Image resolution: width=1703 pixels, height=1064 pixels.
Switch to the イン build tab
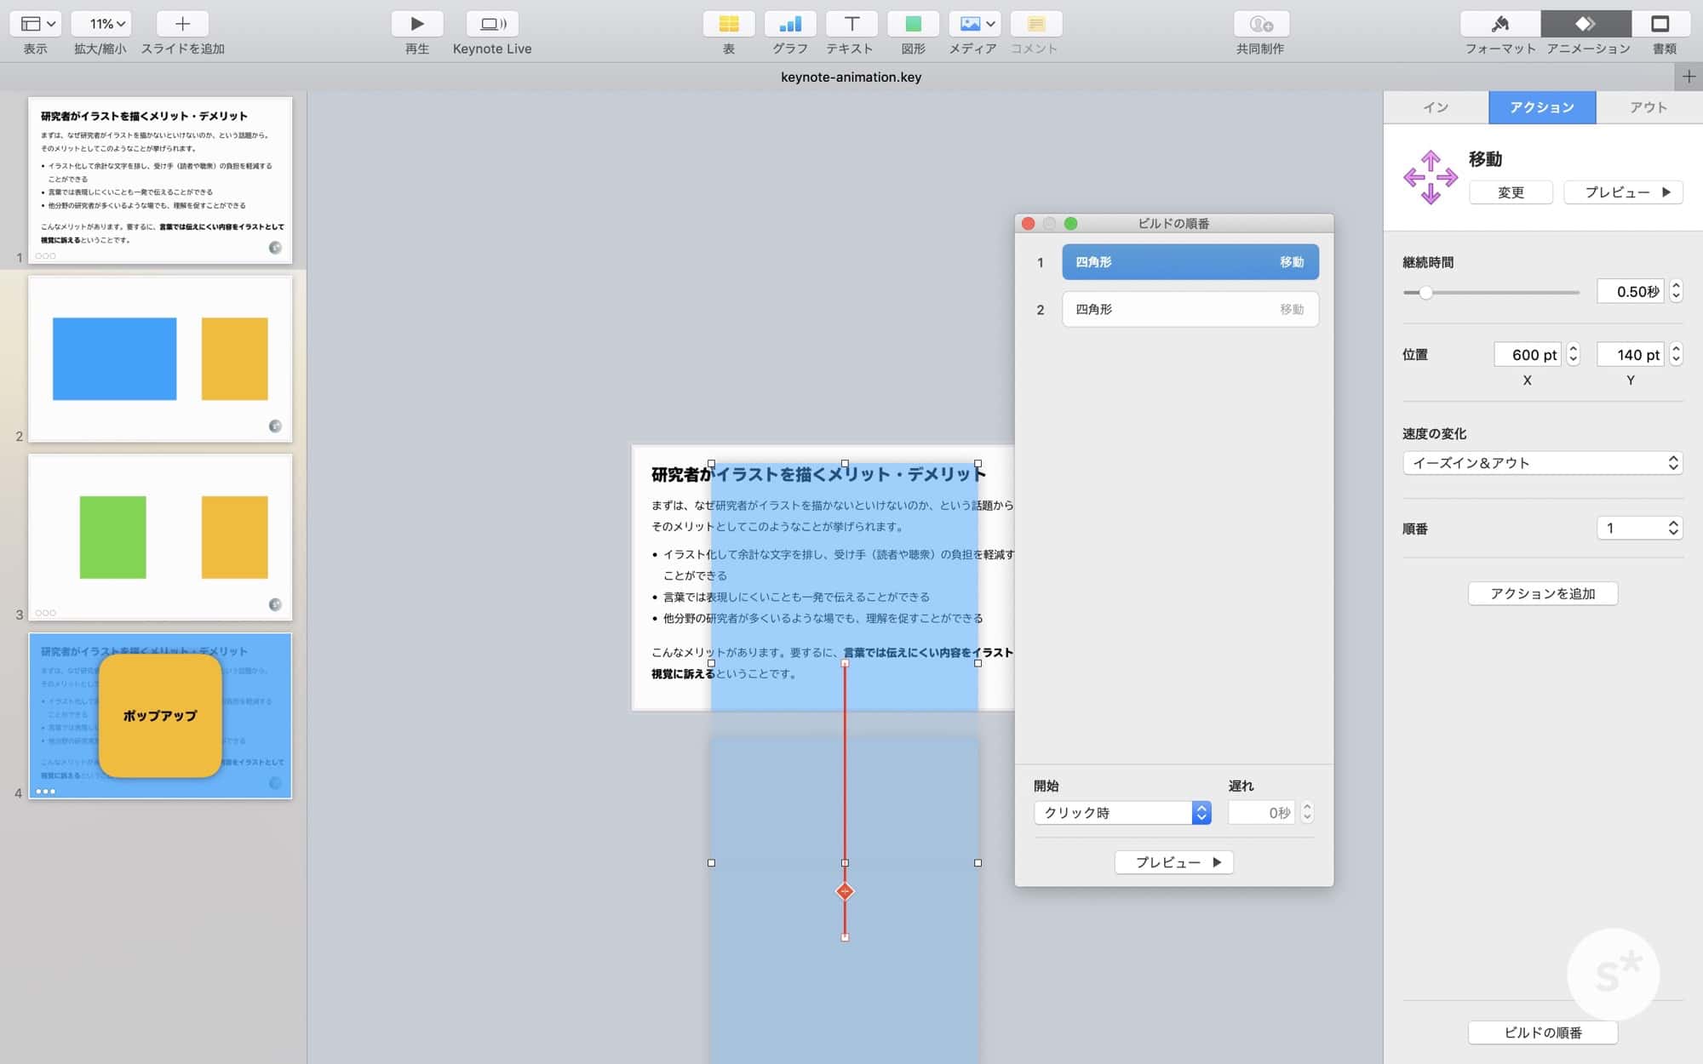(x=1436, y=107)
